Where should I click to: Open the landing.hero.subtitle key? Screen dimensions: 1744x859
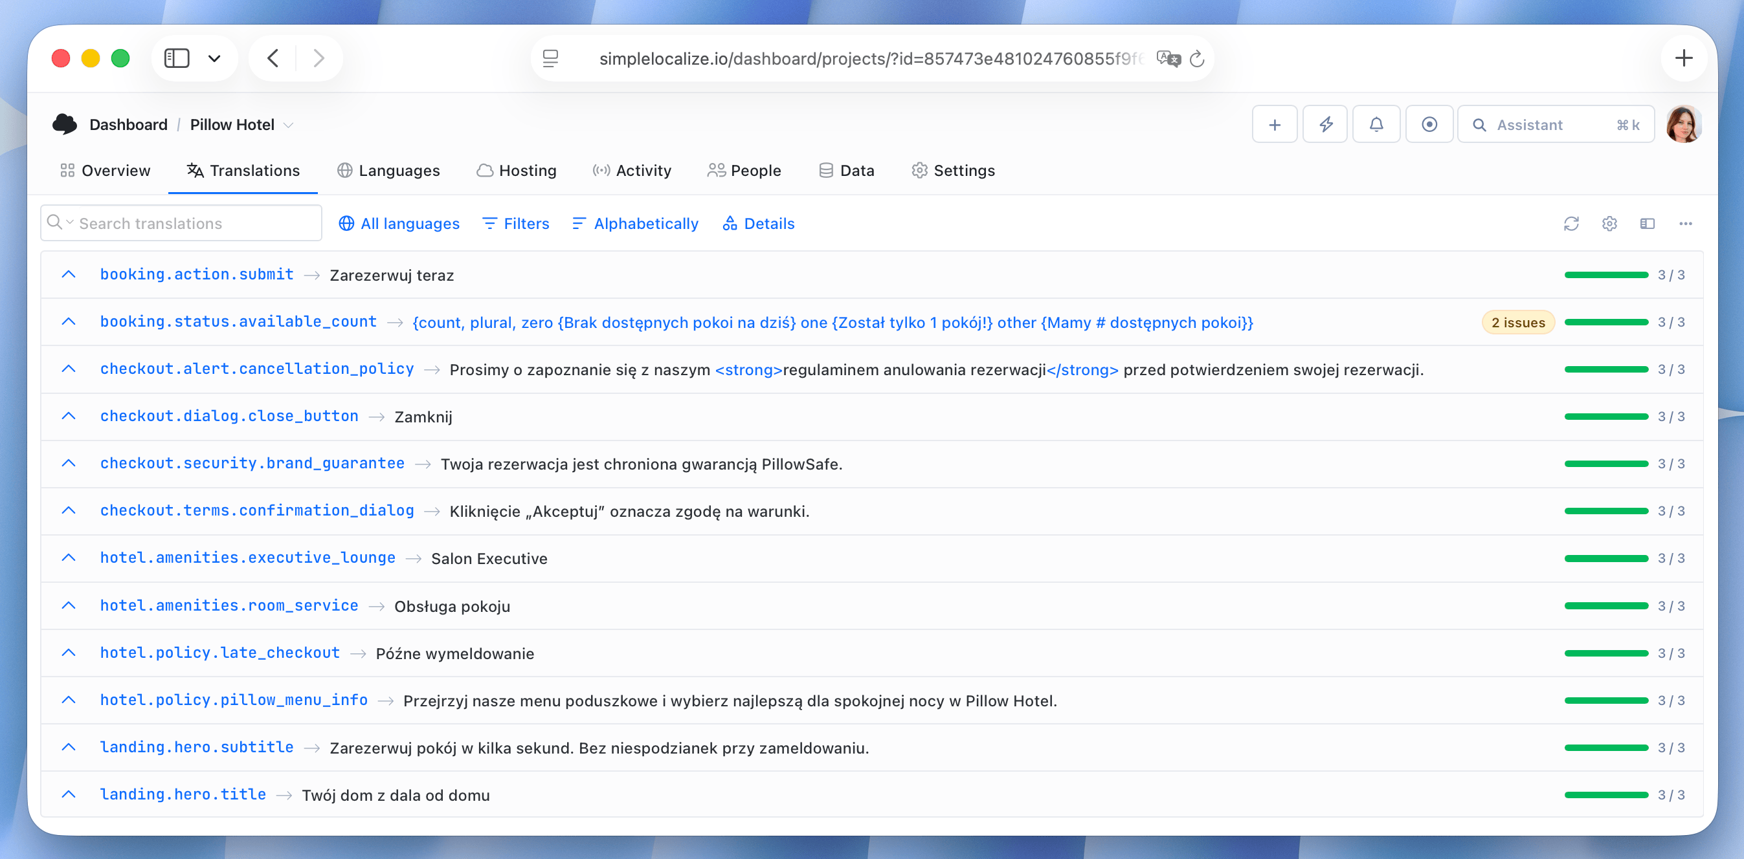pyautogui.click(x=197, y=747)
